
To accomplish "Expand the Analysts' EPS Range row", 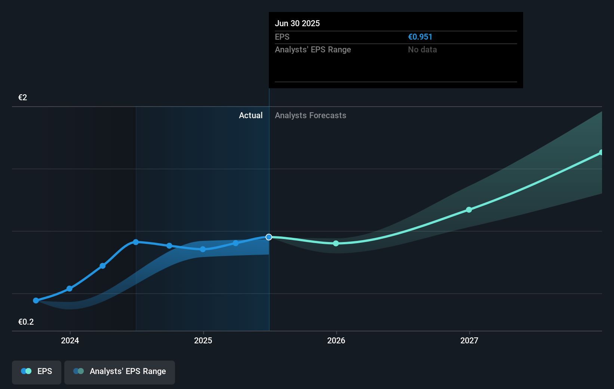I will (313, 49).
